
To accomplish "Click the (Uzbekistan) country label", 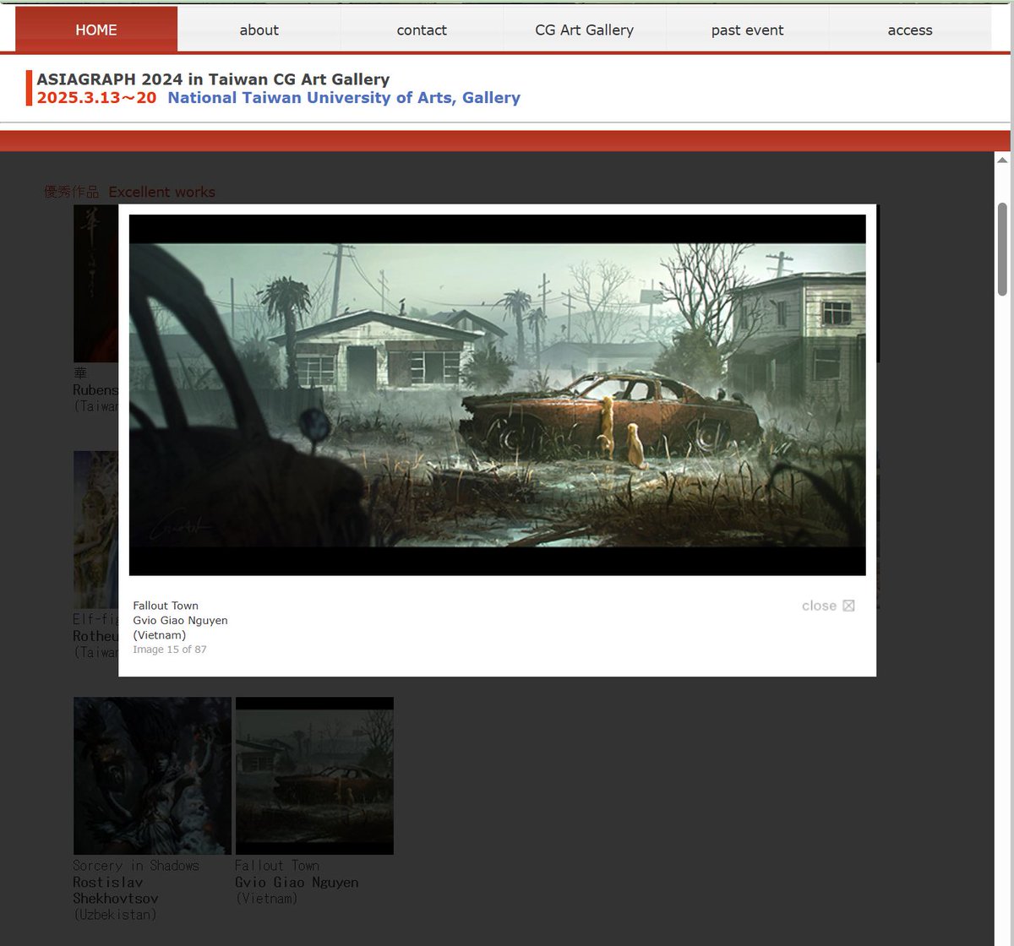I will pyautogui.click(x=115, y=915).
